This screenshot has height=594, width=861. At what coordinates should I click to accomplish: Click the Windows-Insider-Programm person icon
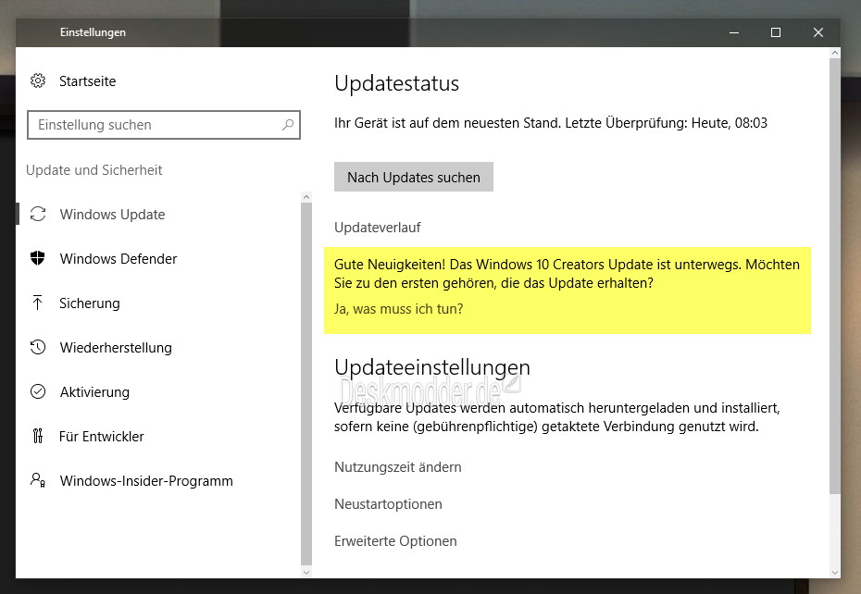[37, 480]
